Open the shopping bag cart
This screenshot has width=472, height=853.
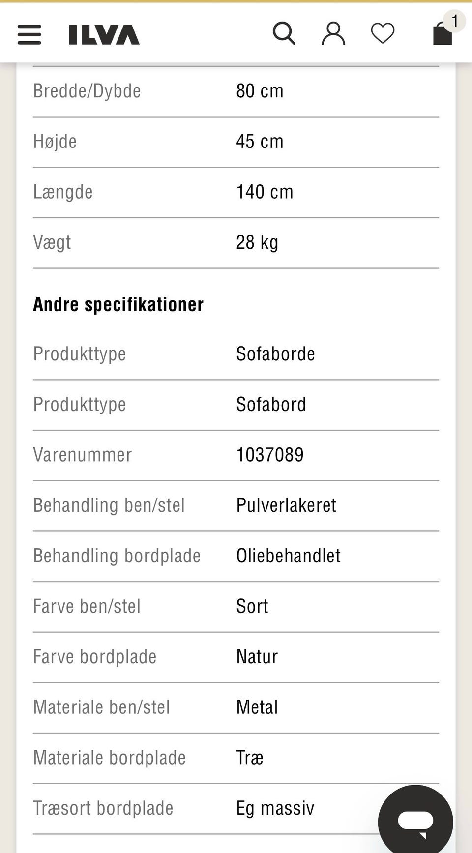(x=442, y=34)
